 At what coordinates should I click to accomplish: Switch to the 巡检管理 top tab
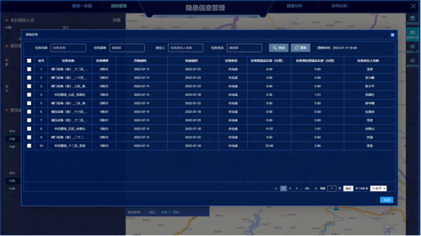(119, 6)
